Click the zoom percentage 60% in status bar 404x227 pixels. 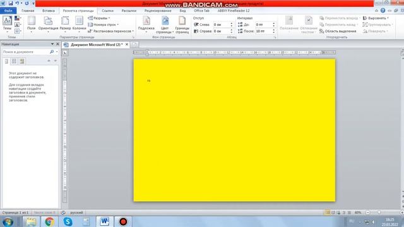tap(358, 212)
